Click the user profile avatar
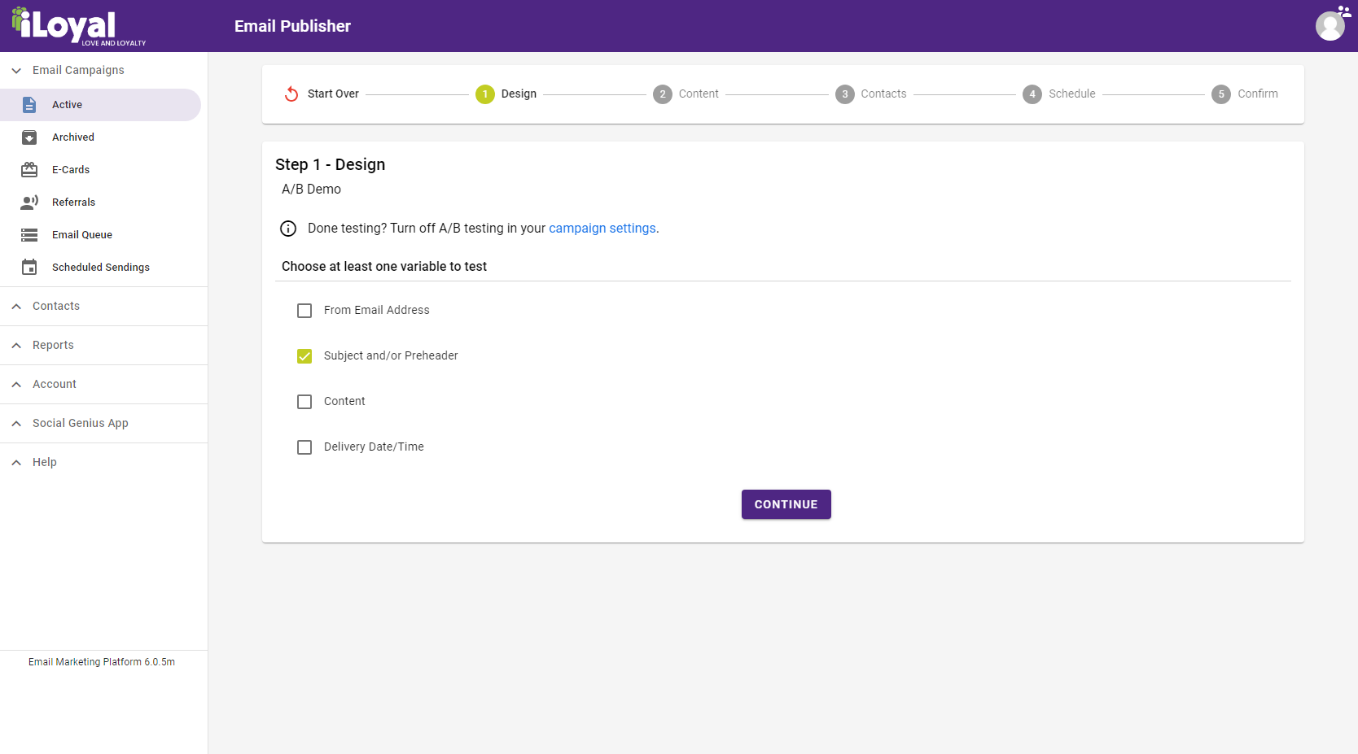Image resolution: width=1358 pixels, height=754 pixels. [x=1330, y=26]
